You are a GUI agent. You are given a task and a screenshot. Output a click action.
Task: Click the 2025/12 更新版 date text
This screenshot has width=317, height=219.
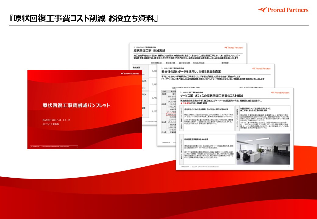pos(51,124)
